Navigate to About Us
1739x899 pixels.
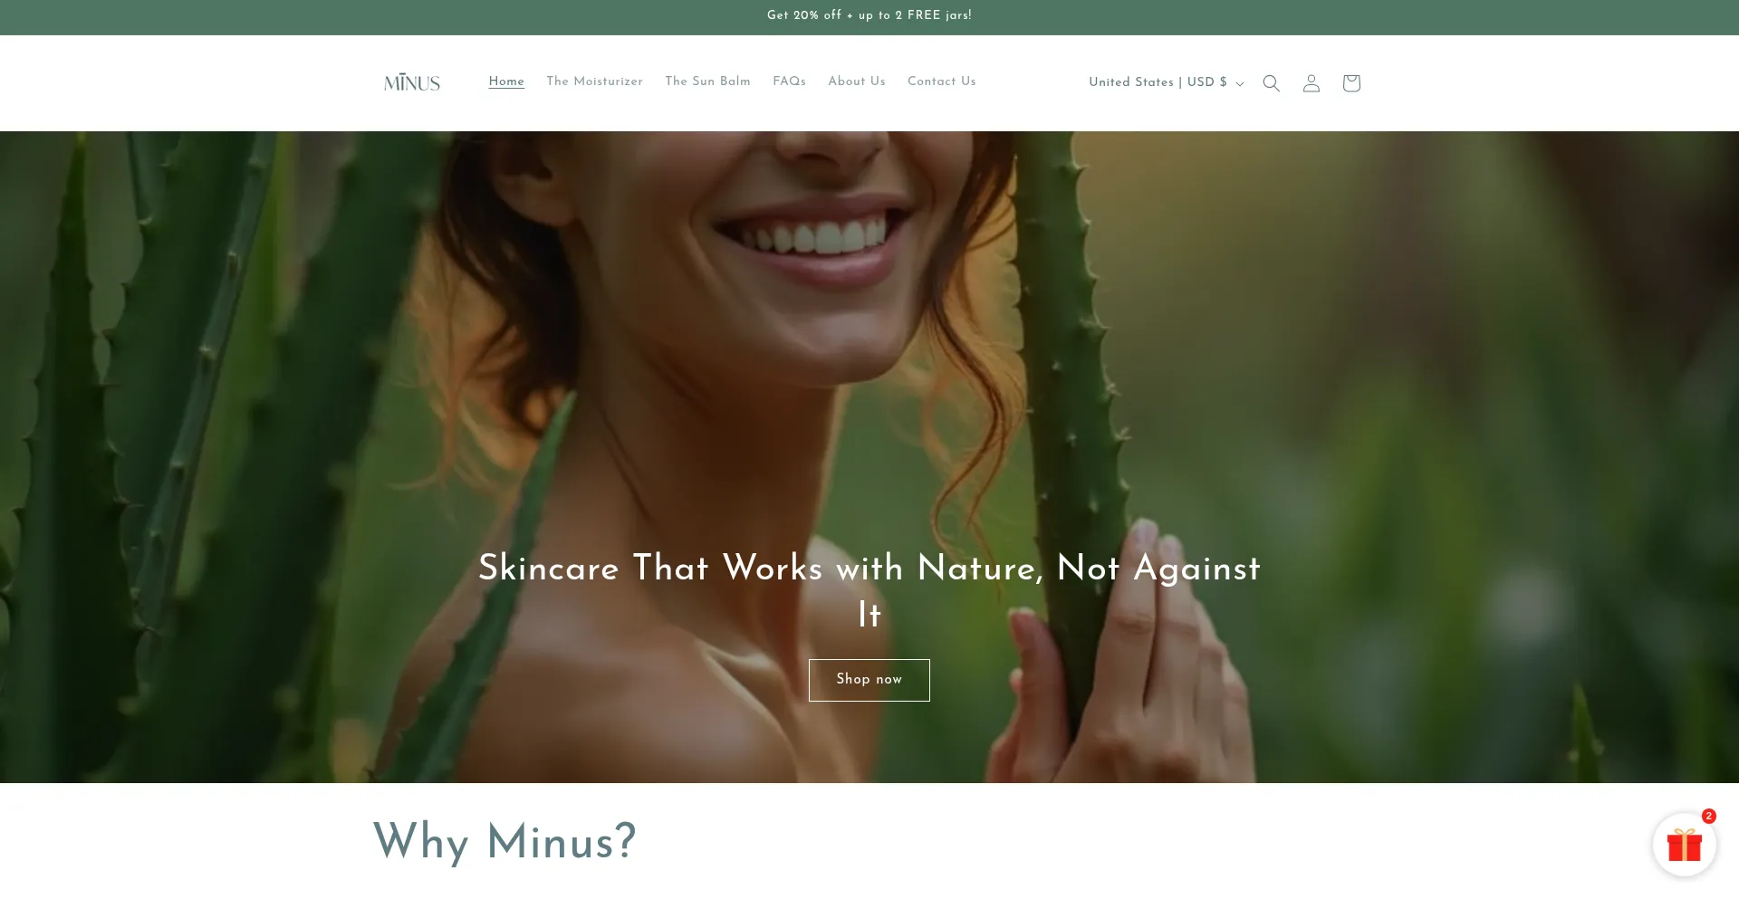pos(857,81)
